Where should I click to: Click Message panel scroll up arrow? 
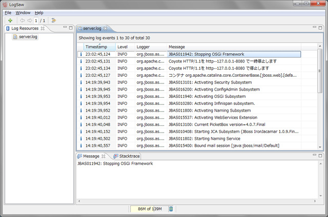pyautogui.click(x=321, y=164)
